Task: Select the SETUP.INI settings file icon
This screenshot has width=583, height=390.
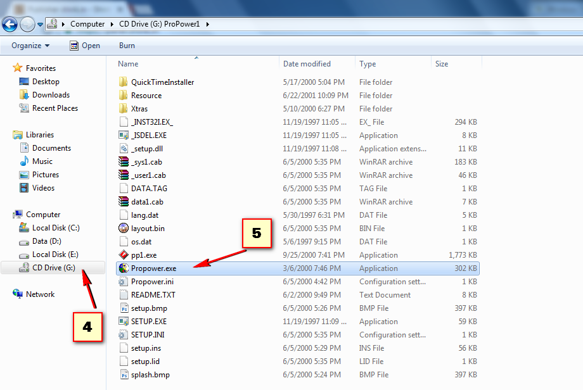Action: 124,335
